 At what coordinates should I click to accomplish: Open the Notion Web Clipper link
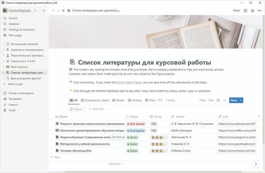pyautogui.click(x=129, y=82)
